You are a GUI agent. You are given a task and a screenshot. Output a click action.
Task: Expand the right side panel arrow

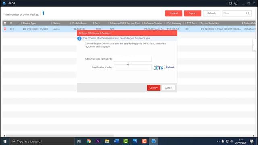coord(254,45)
